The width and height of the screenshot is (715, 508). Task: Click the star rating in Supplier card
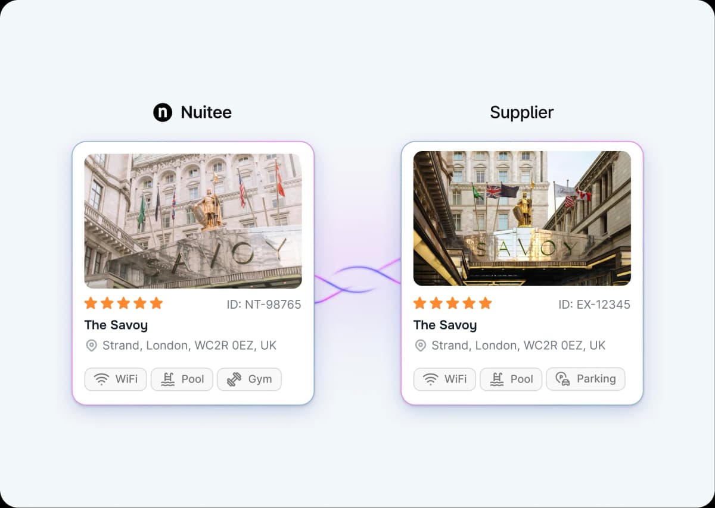pos(453,303)
